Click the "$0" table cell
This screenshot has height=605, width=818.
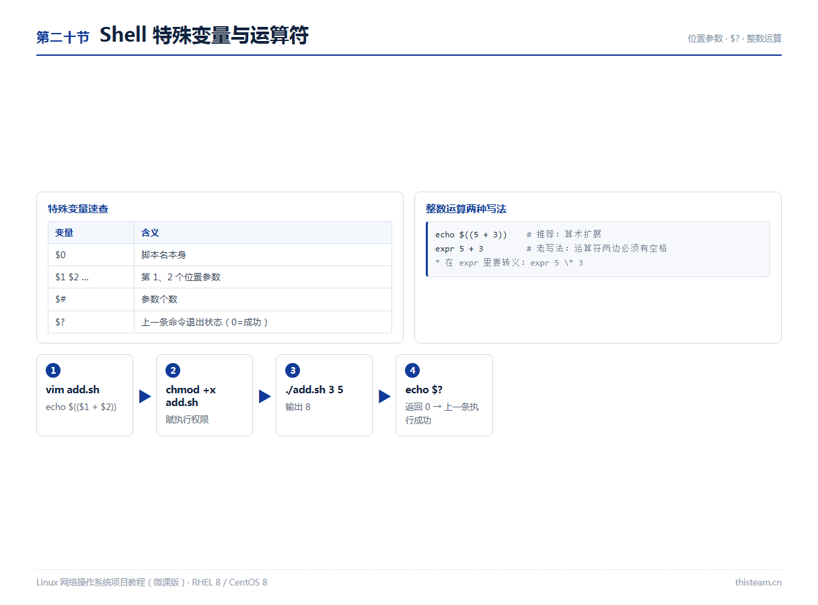[91, 255]
